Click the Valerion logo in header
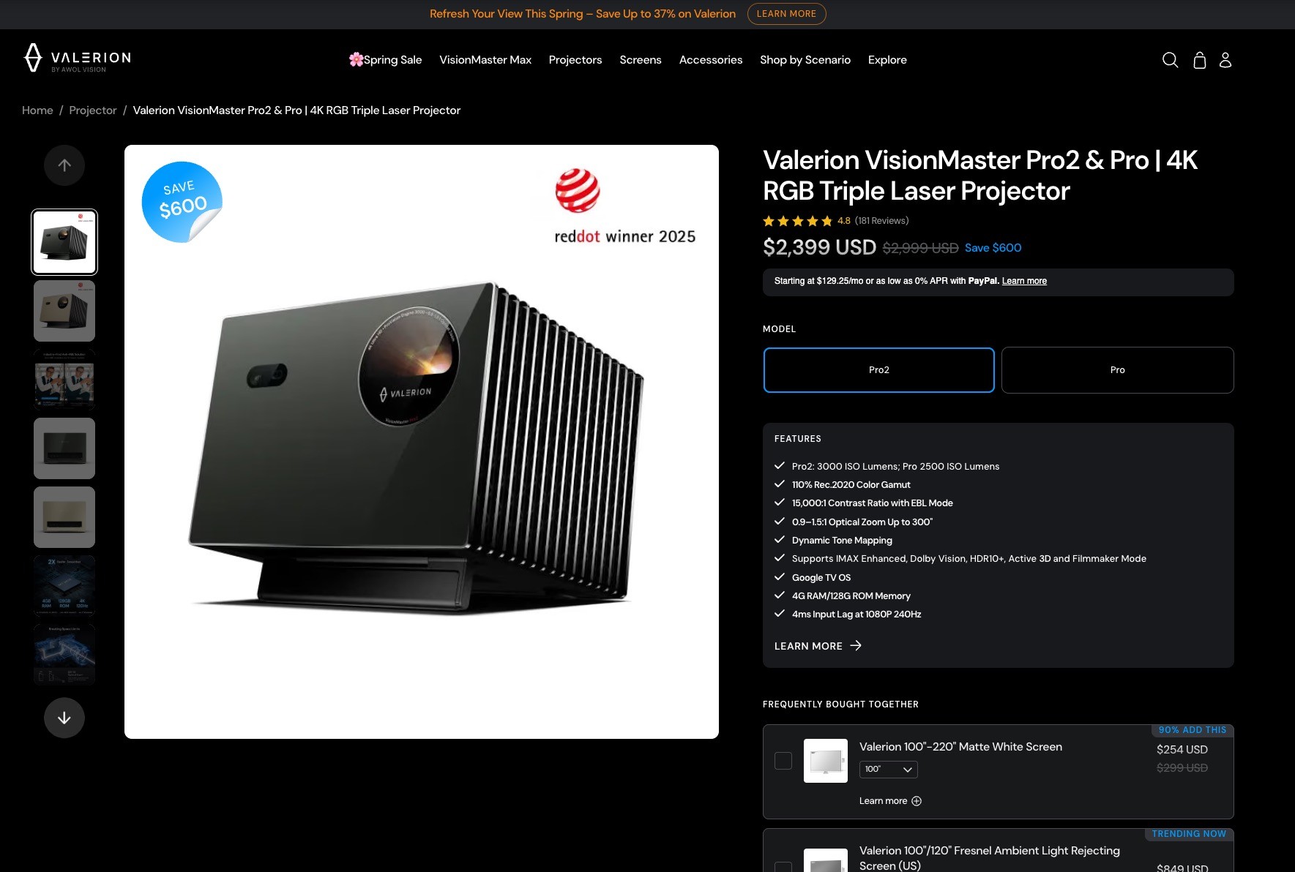The width and height of the screenshot is (1295, 872). 77,58
